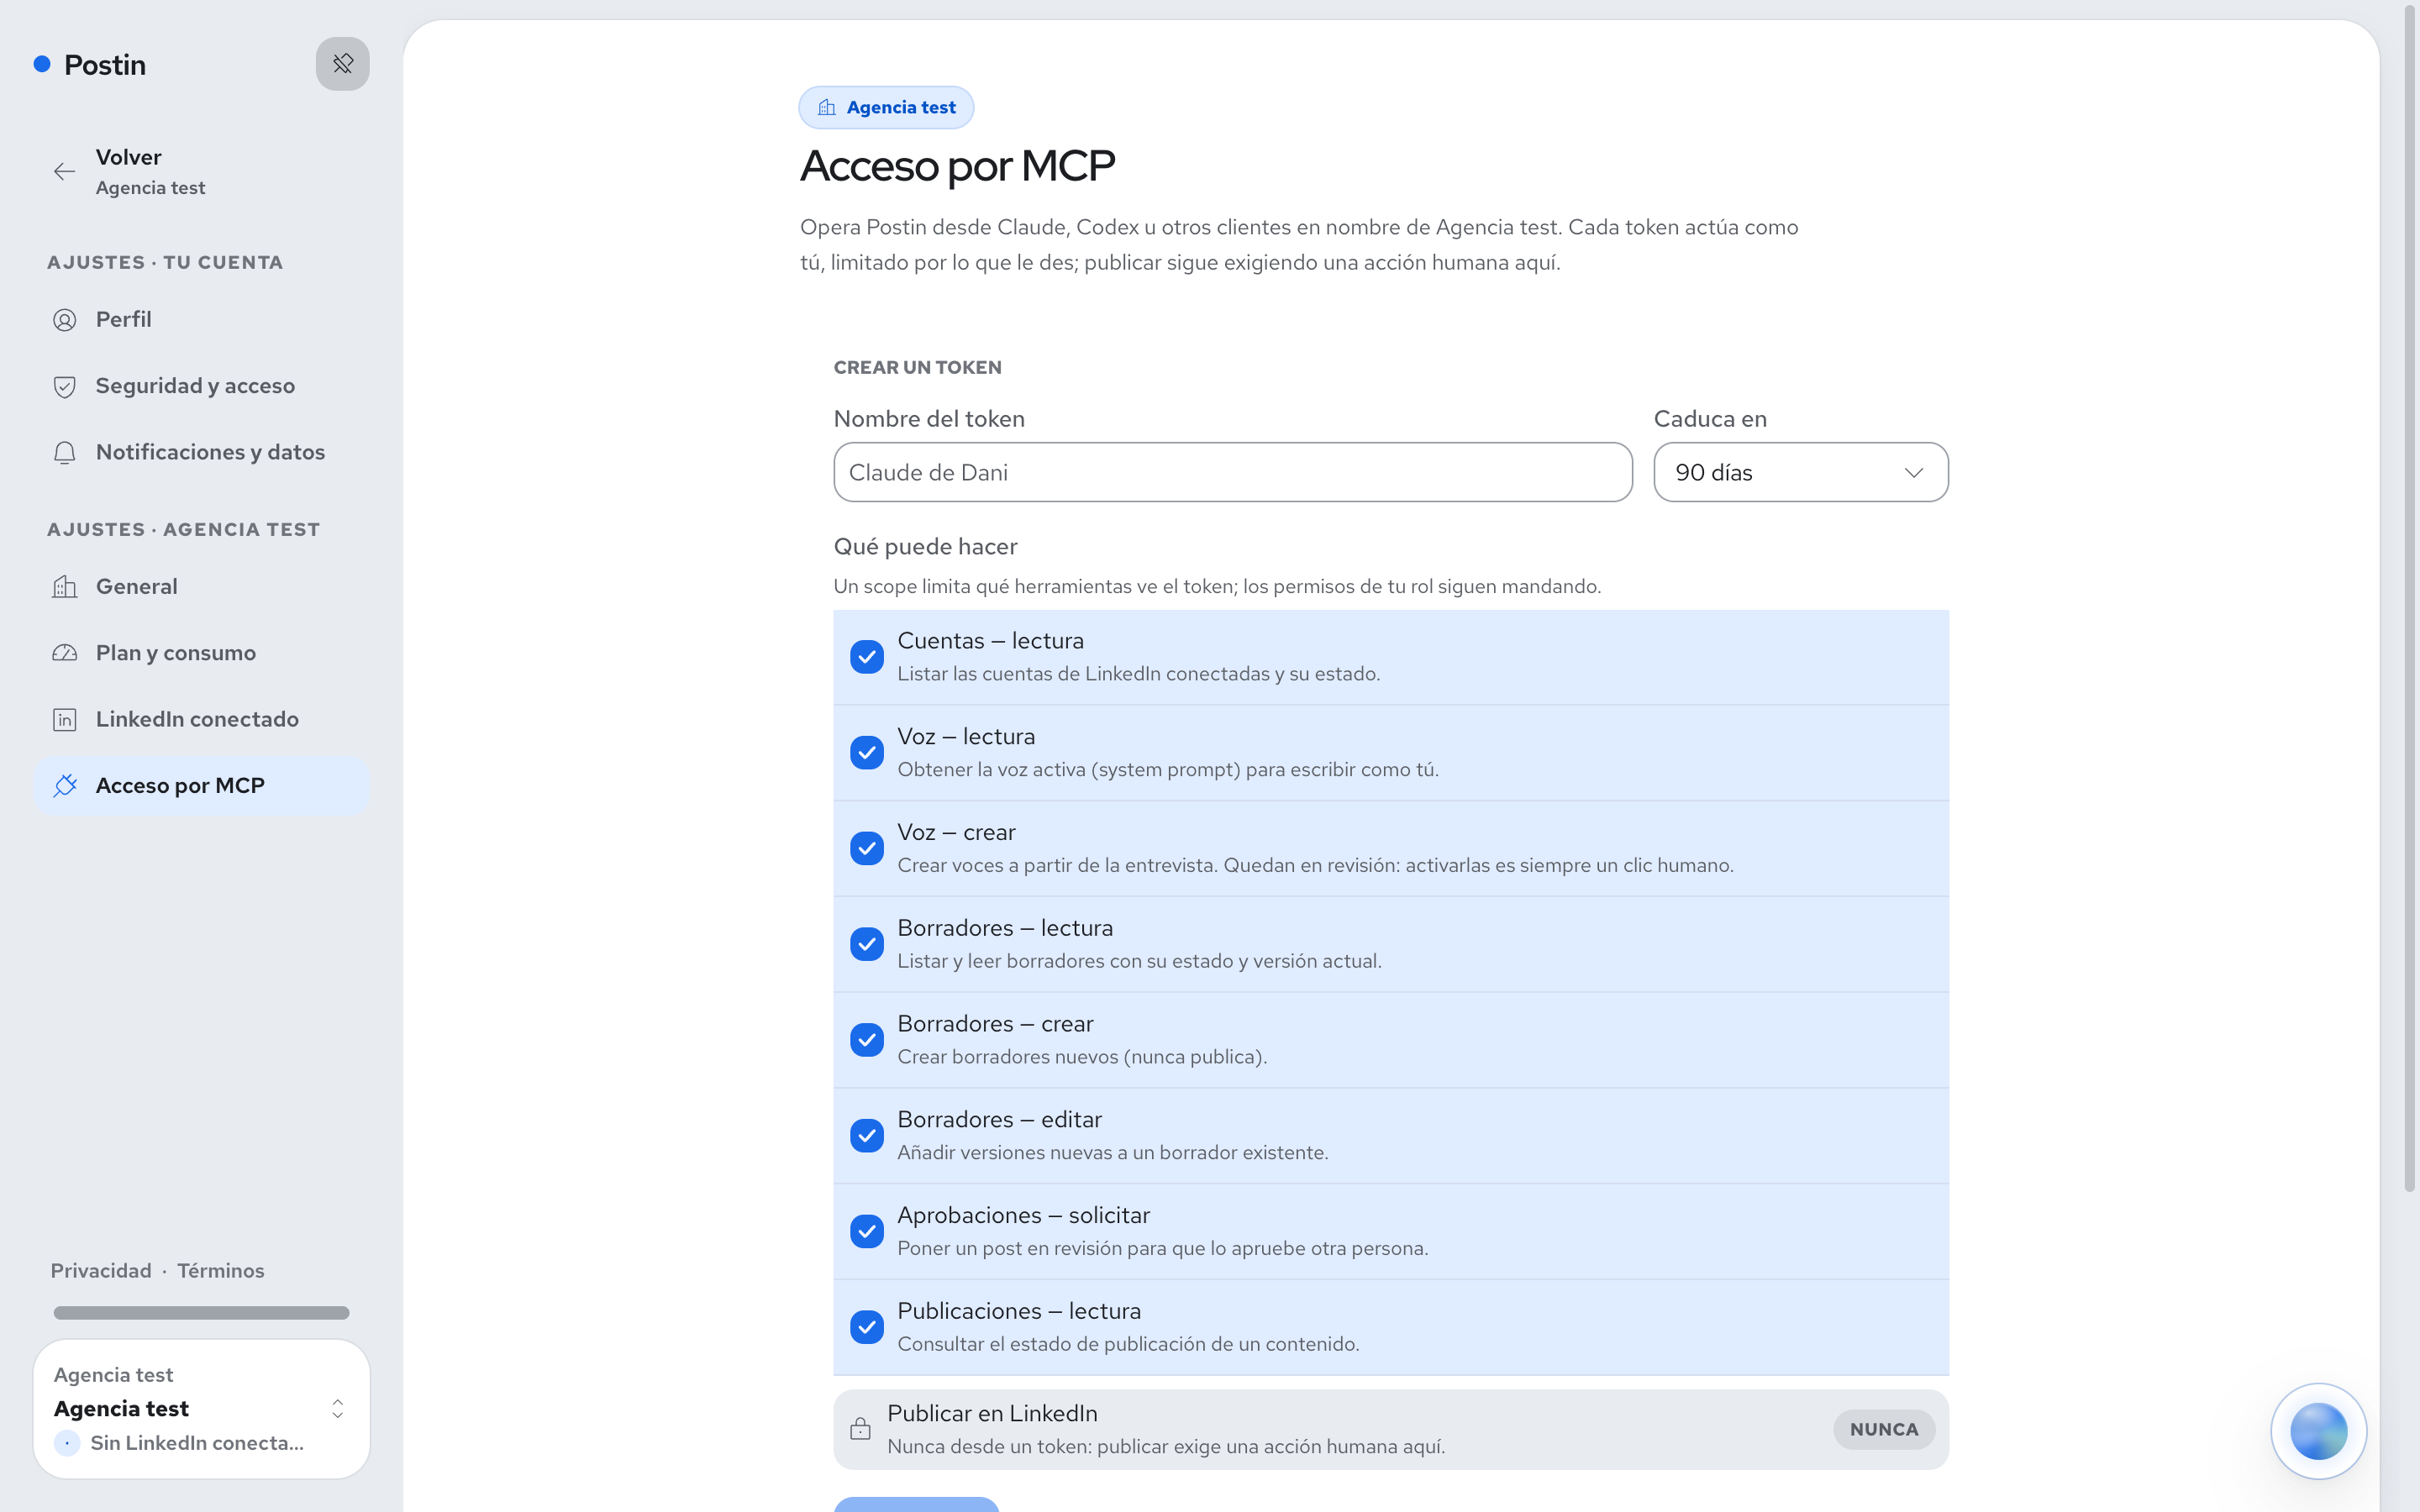Focus the Nombre del token input field

[1232, 472]
